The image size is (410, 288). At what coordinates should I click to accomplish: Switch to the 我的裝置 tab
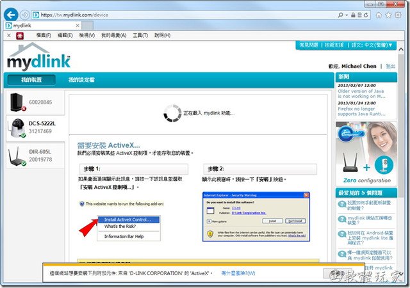coord(31,80)
